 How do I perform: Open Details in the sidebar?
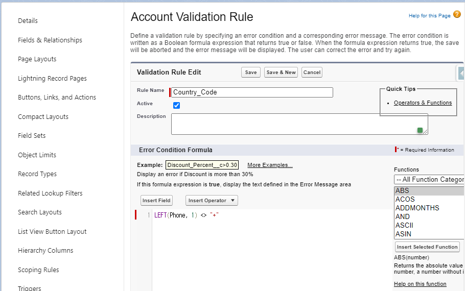(28, 21)
